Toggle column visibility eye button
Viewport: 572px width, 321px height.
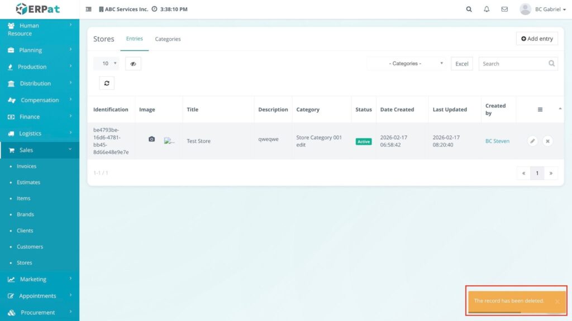pos(133,64)
